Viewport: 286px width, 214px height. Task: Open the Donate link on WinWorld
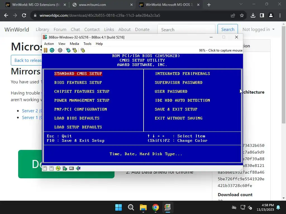coord(142,30)
